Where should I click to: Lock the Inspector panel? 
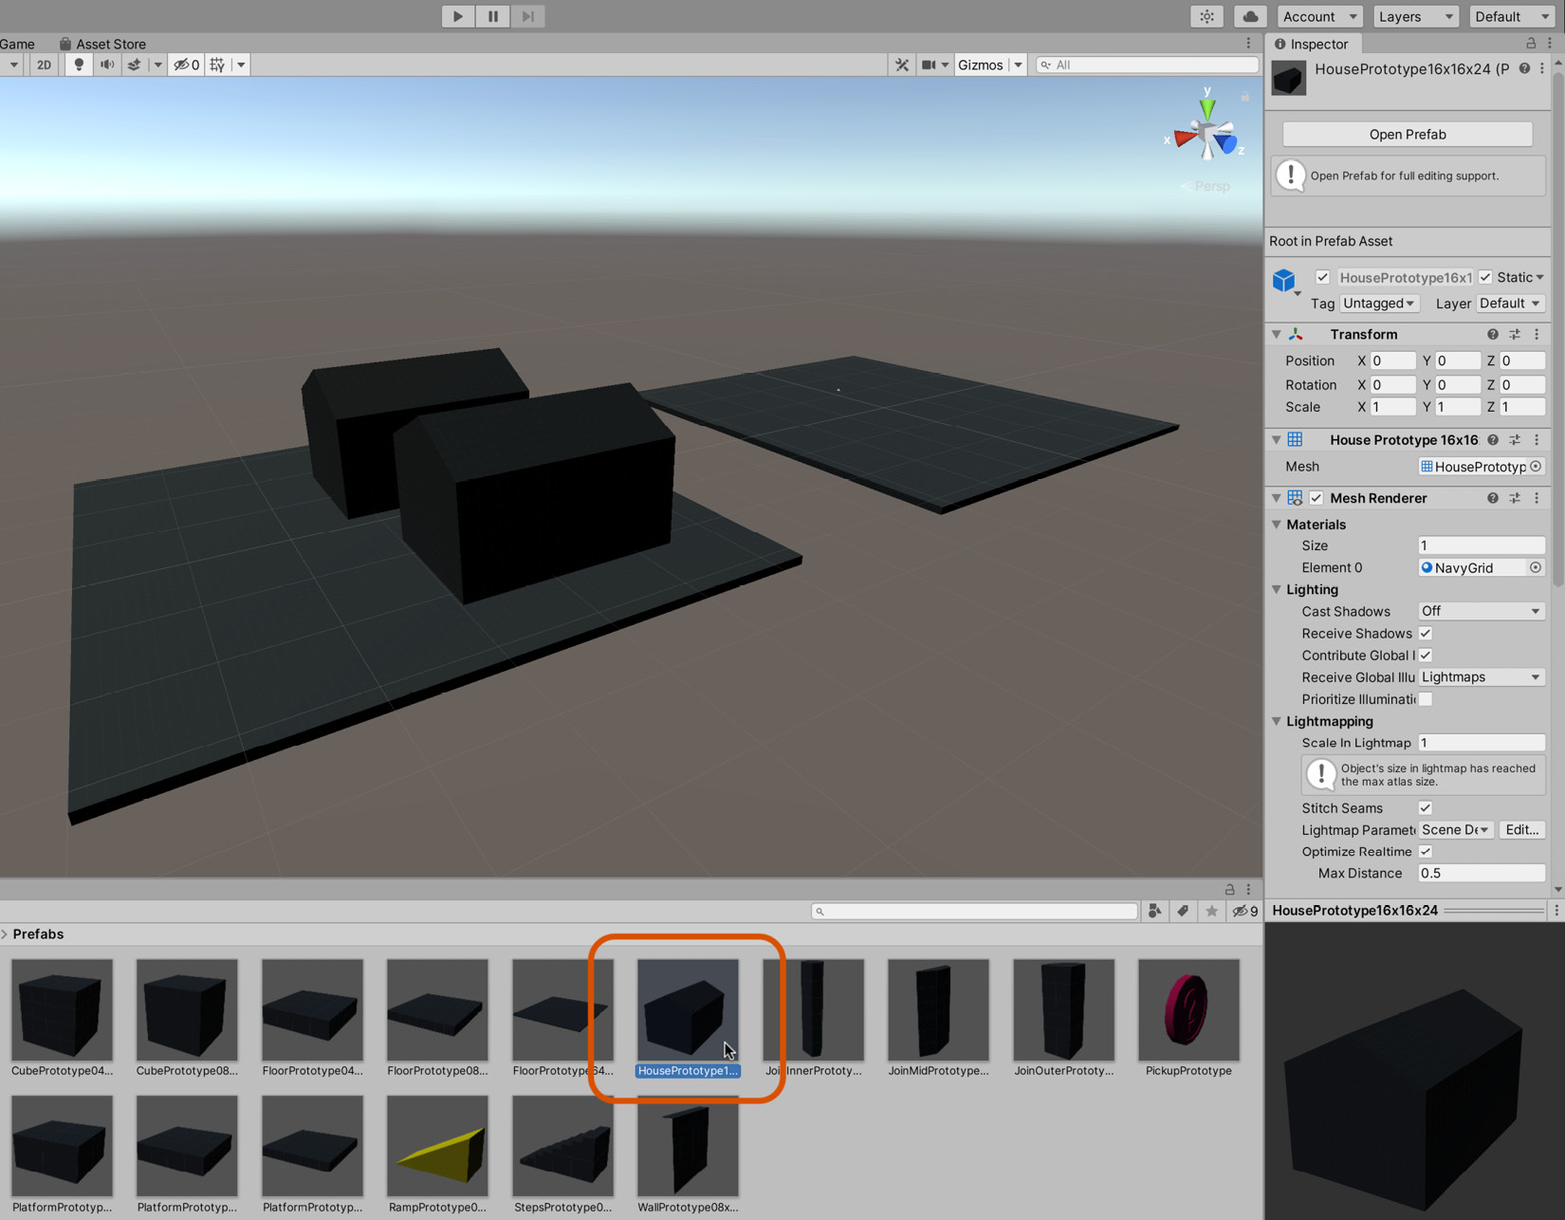(1531, 44)
